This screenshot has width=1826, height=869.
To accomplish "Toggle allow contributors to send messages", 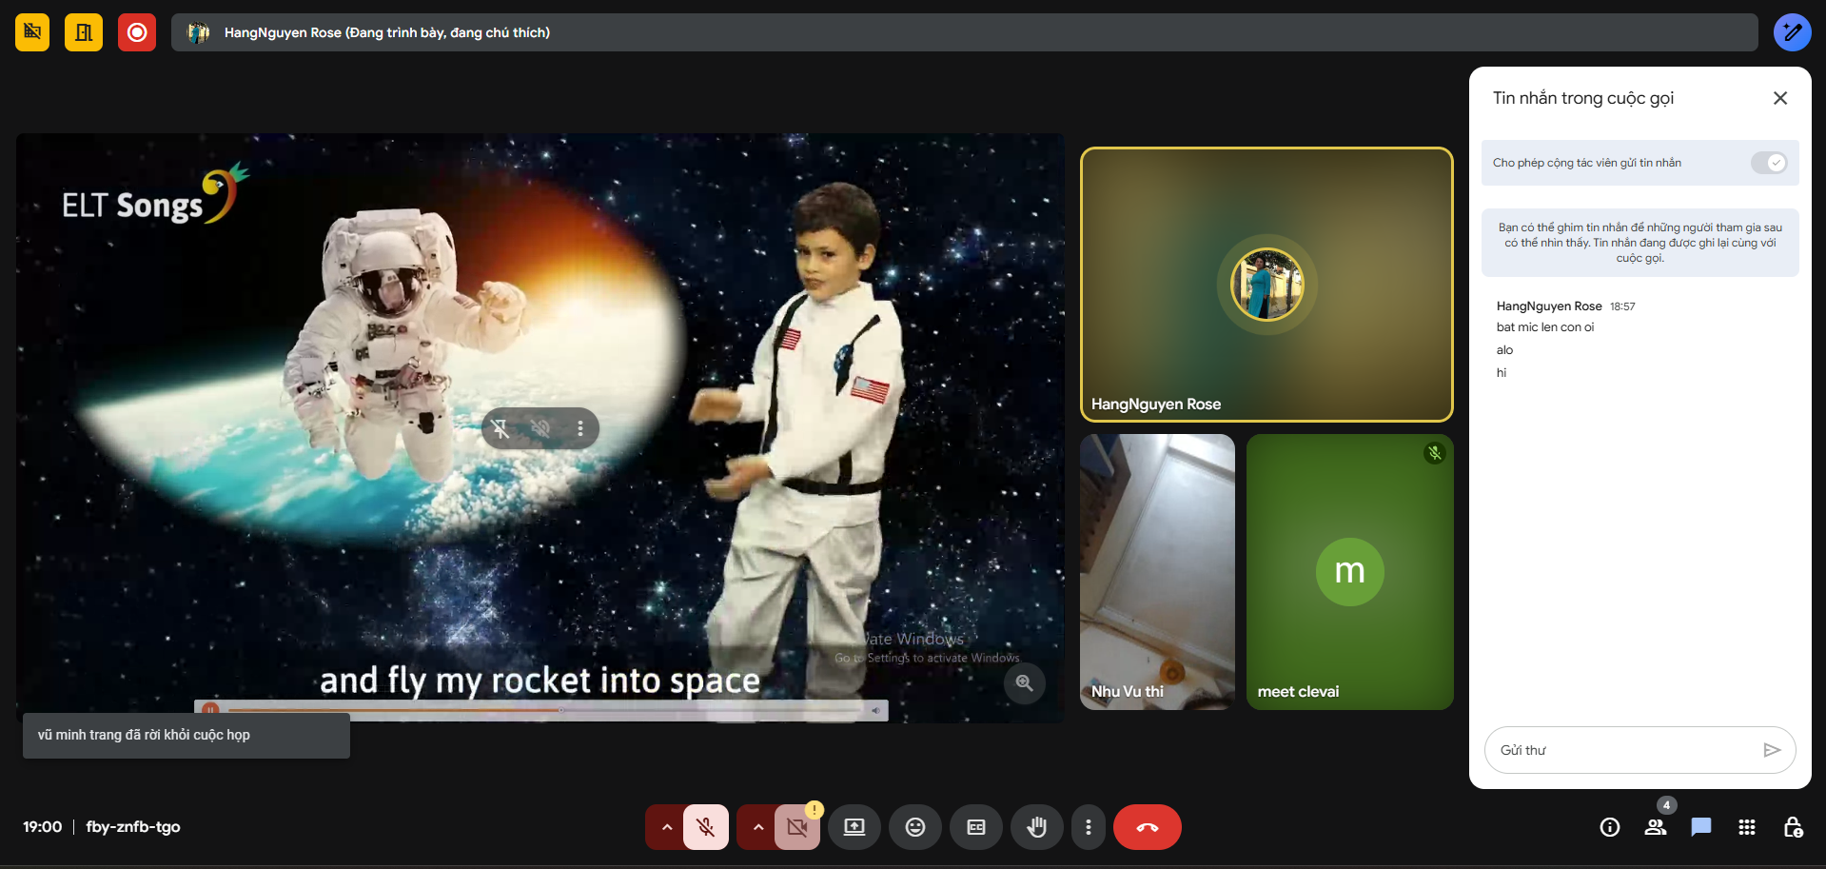I will tap(1769, 163).
